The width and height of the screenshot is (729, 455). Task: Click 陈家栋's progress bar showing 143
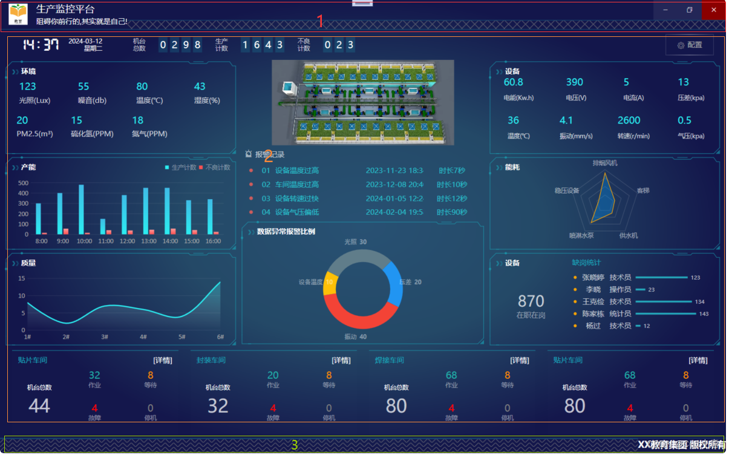coord(665,314)
